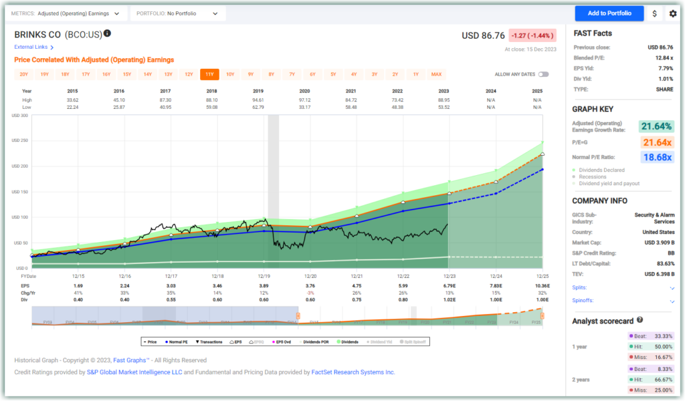Open the Fast Graphs copyright link
Screen dimensions: 685x401
(130, 360)
